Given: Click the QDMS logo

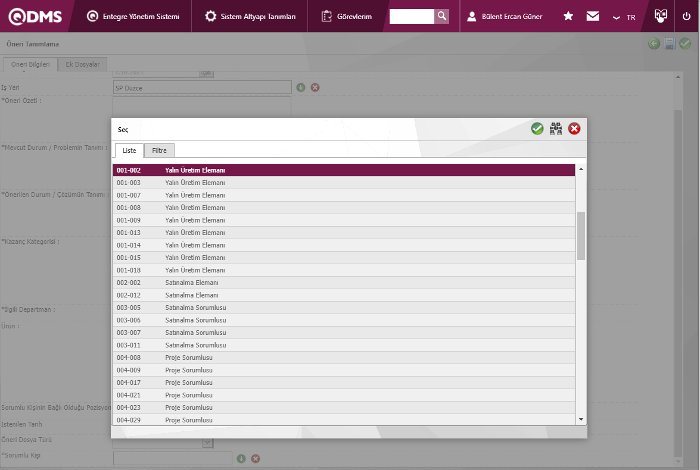Looking at the screenshot, I should click(35, 16).
